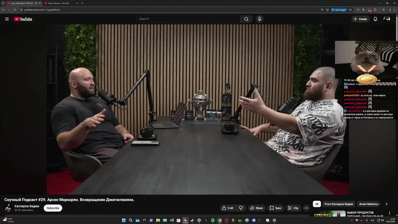
Task: Click the YouTube search magnifier button
Action: tap(246, 19)
